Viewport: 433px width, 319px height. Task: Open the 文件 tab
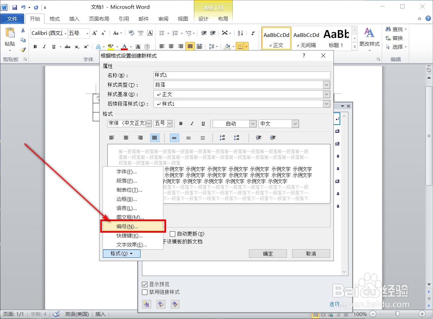tap(12, 19)
